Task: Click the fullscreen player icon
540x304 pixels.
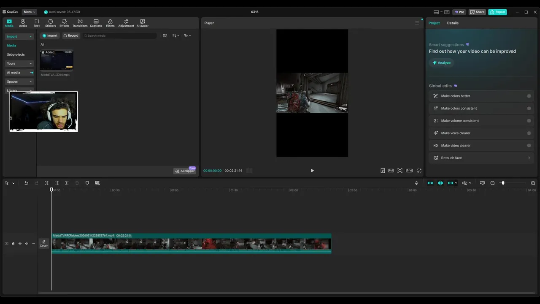Action: [x=419, y=171]
